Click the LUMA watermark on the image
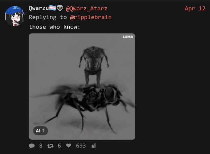210x154 pixels. (x=128, y=37)
